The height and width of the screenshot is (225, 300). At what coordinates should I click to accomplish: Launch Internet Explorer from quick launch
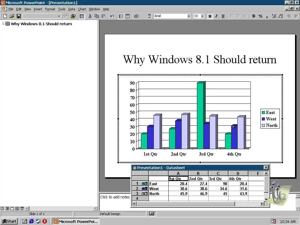click(31, 221)
